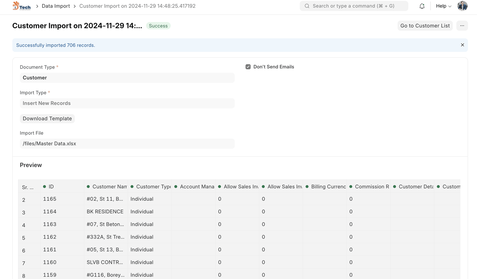Click the Download Template button

pos(47,119)
